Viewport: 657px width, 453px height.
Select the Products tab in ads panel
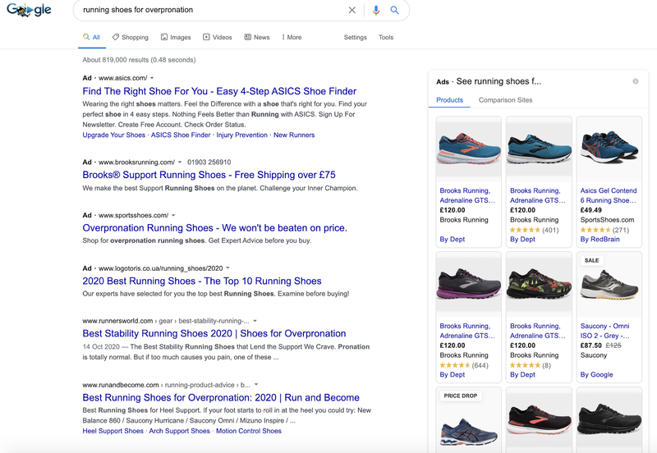click(449, 100)
